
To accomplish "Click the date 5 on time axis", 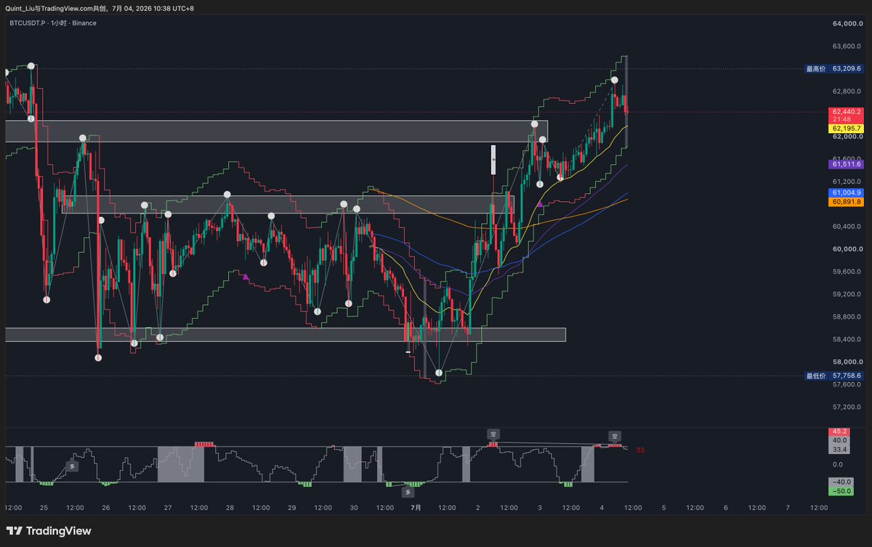I will pyautogui.click(x=663, y=508).
